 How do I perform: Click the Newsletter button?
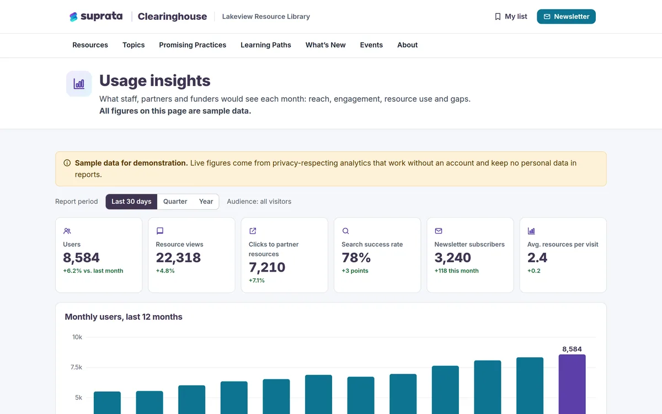tap(566, 17)
